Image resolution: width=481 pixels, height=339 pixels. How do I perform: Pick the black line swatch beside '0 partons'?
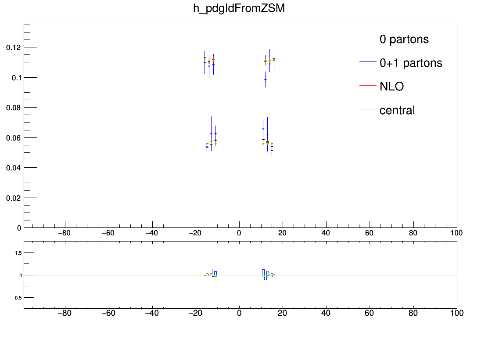[x=368, y=38]
